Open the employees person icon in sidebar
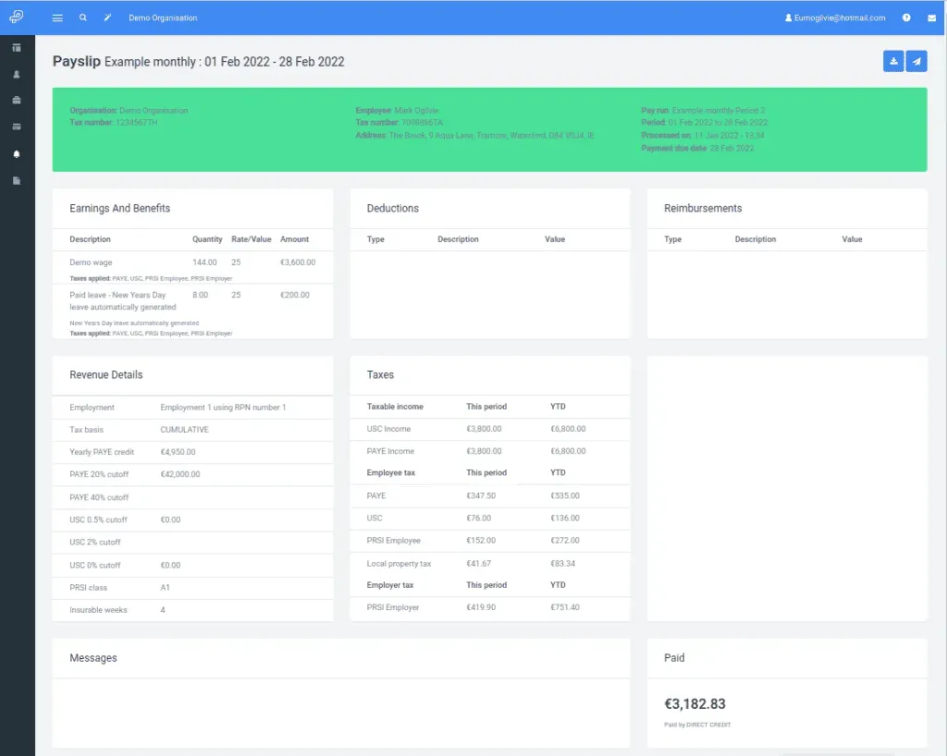 pos(17,74)
